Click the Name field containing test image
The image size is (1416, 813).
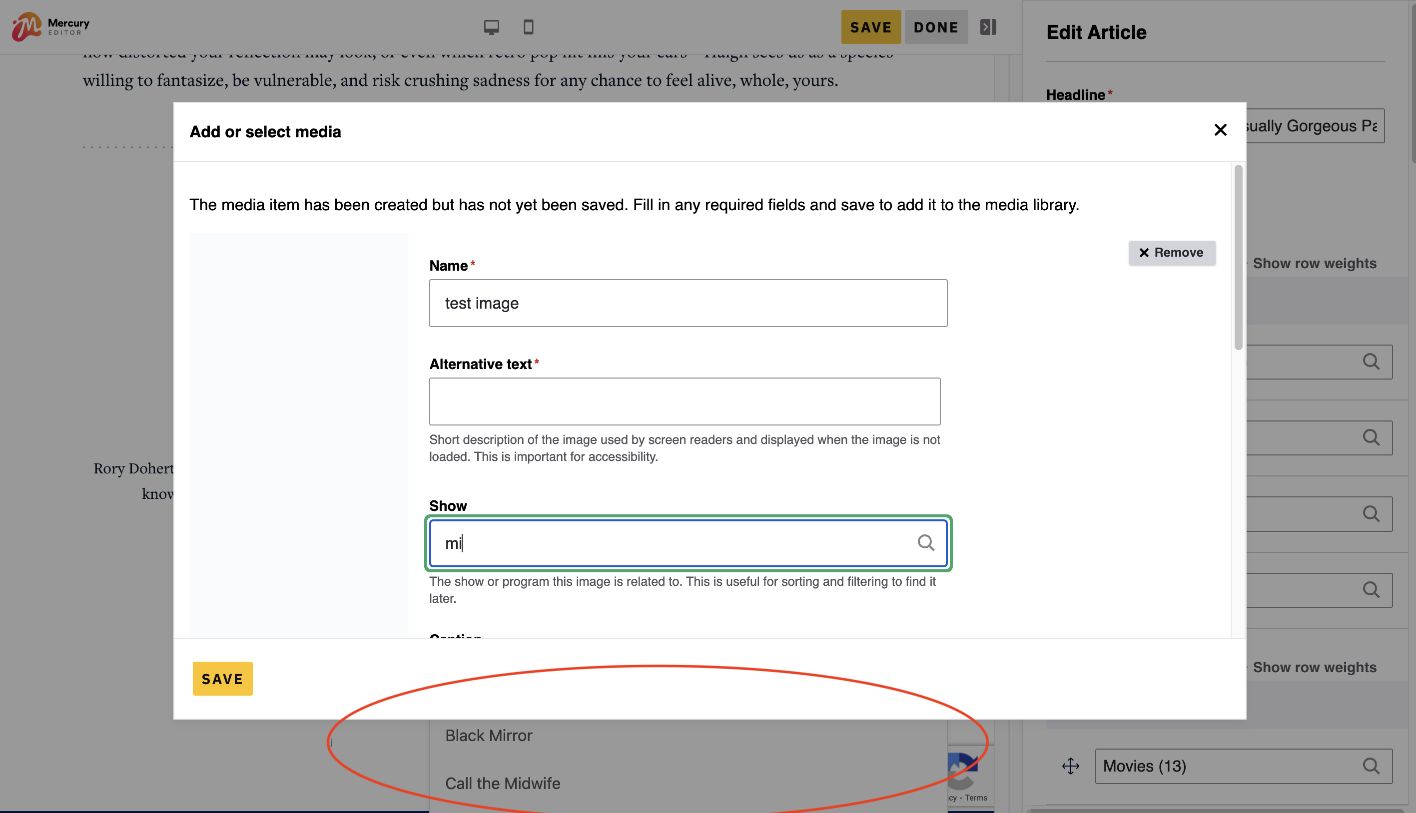click(x=688, y=303)
